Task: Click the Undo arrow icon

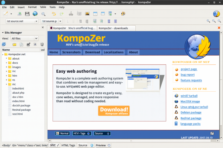Action: (x=54, y=14)
